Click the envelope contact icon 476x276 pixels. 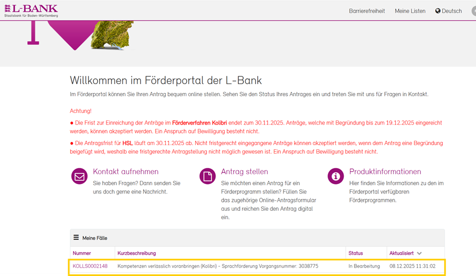tap(79, 177)
